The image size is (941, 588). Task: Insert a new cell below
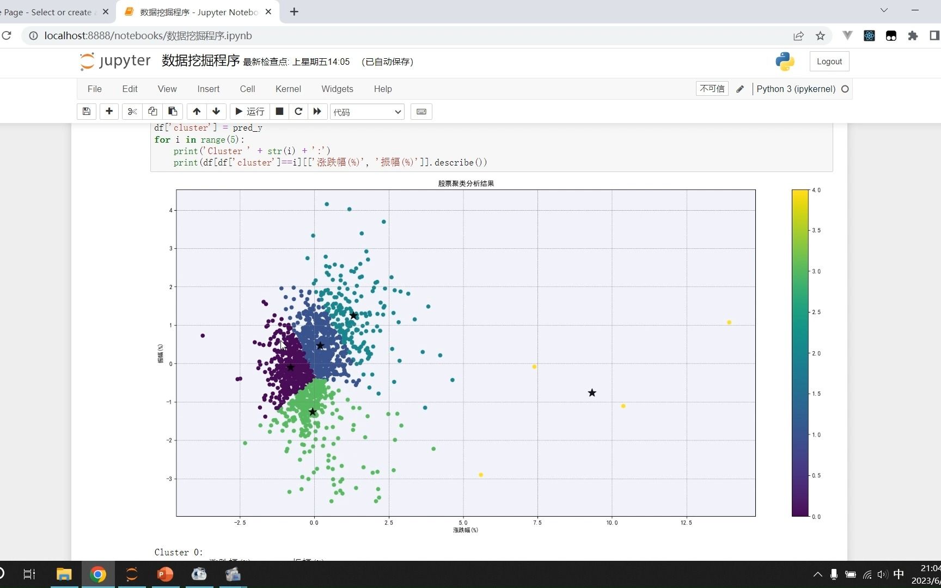pyautogui.click(x=109, y=112)
